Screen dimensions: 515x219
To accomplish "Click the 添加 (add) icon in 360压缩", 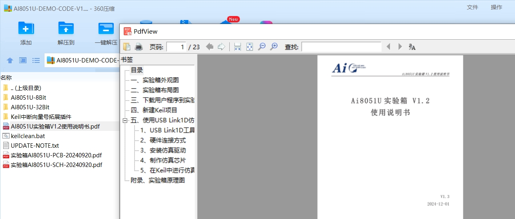I will [26, 28].
